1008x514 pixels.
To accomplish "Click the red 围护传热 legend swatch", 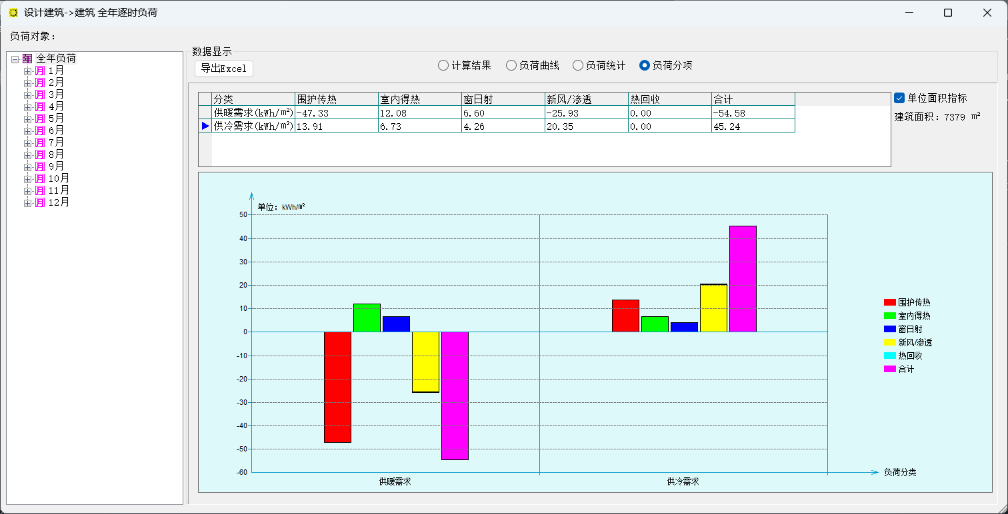I will click(889, 302).
